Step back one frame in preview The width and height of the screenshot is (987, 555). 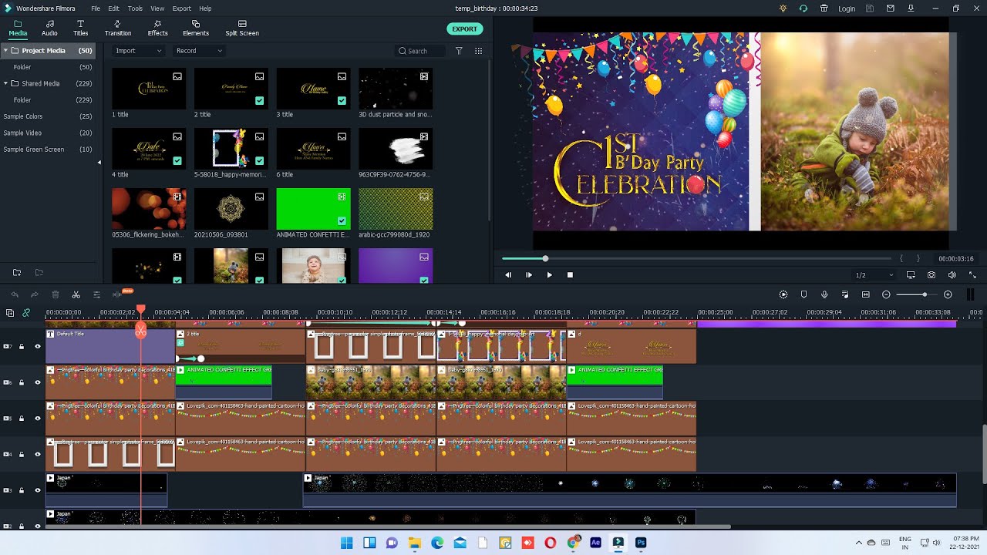tap(507, 275)
